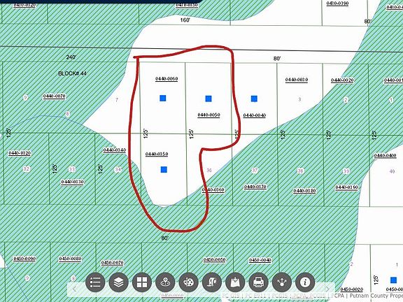403x302 pixels.
Task: Open the paint roller widget
Action: (x=212, y=282)
